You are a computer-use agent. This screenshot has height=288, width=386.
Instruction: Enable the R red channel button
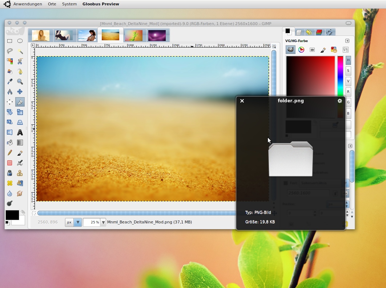click(x=348, y=92)
